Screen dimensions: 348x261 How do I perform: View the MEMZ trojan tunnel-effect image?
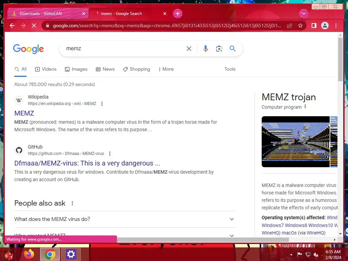coord(296,142)
